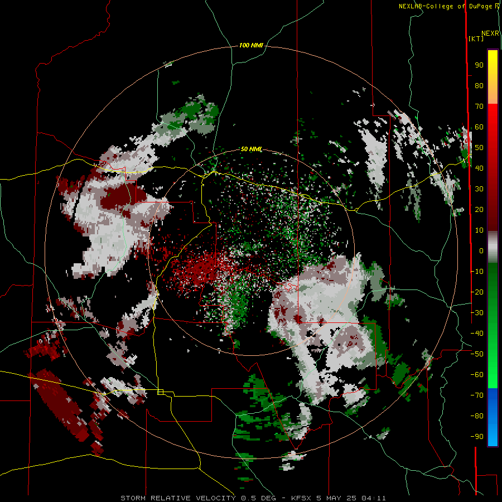Image resolution: width=502 pixels, height=502 pixels.
Task: Click the "[KT]" units label
Action: click(476, 38)
